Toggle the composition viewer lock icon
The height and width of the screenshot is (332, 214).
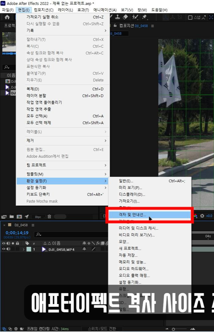click(115, 26)
